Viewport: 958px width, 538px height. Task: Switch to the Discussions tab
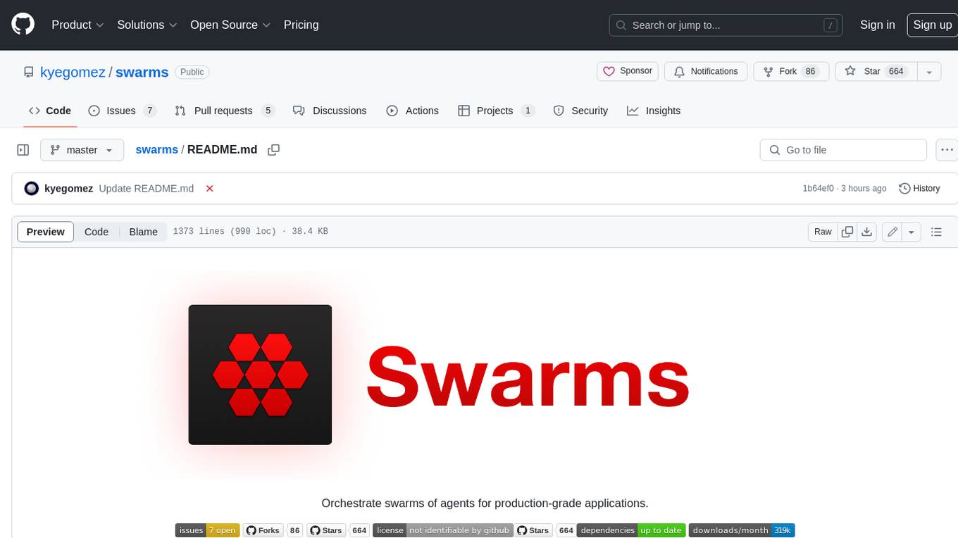click(x=330, y=111)
